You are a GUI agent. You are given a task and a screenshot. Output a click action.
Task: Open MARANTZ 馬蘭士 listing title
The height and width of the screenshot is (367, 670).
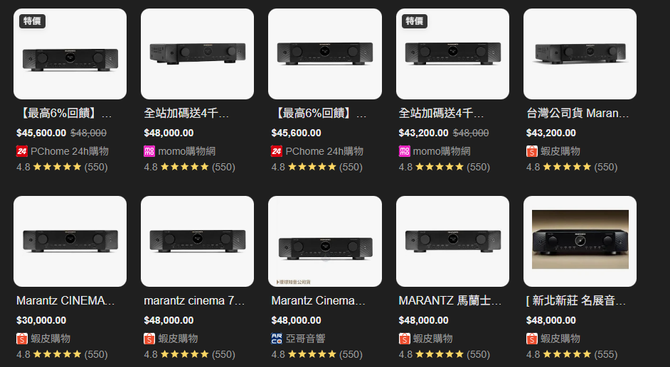(x=450, y=300)
